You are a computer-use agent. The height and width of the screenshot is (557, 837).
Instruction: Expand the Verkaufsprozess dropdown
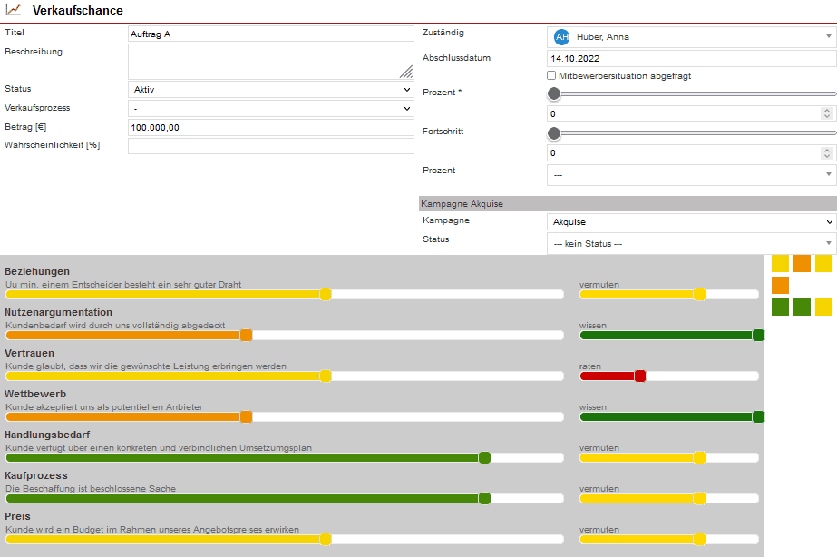270,109
